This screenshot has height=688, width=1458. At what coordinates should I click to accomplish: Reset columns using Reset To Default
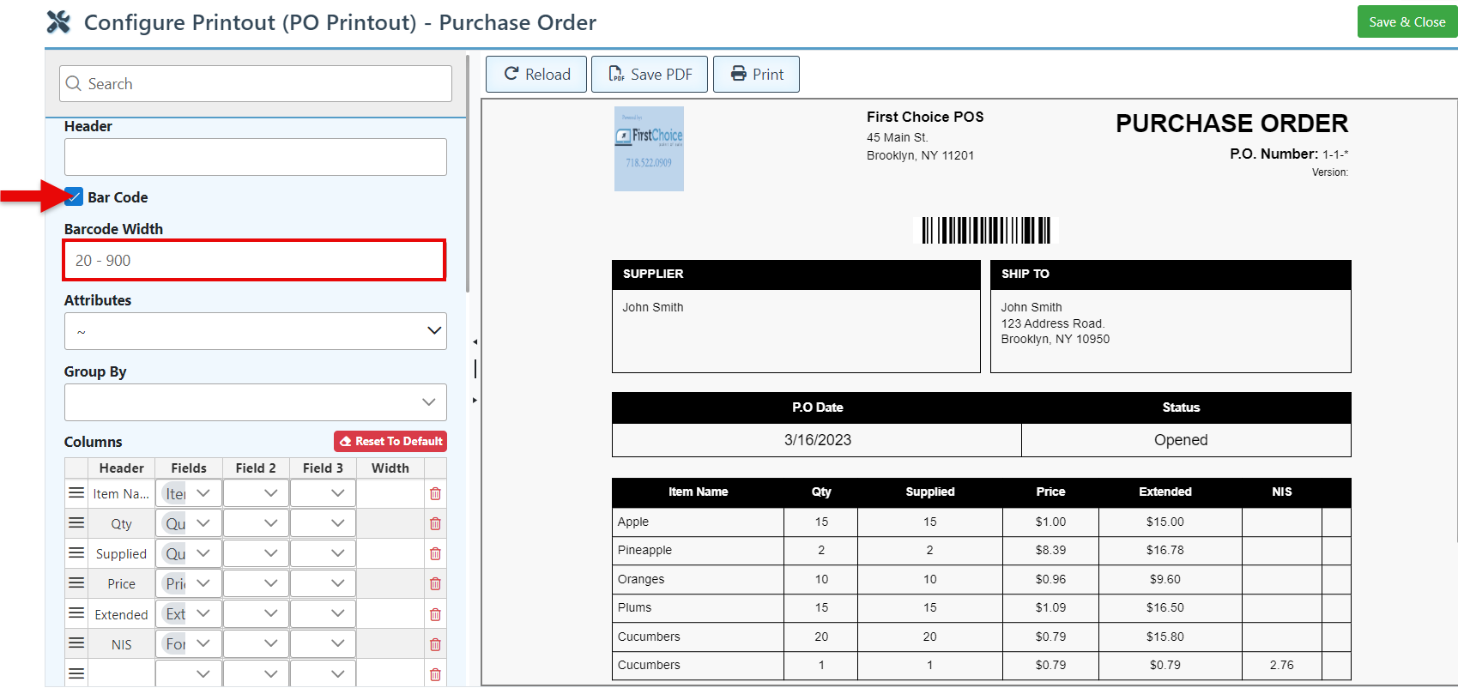390,442
